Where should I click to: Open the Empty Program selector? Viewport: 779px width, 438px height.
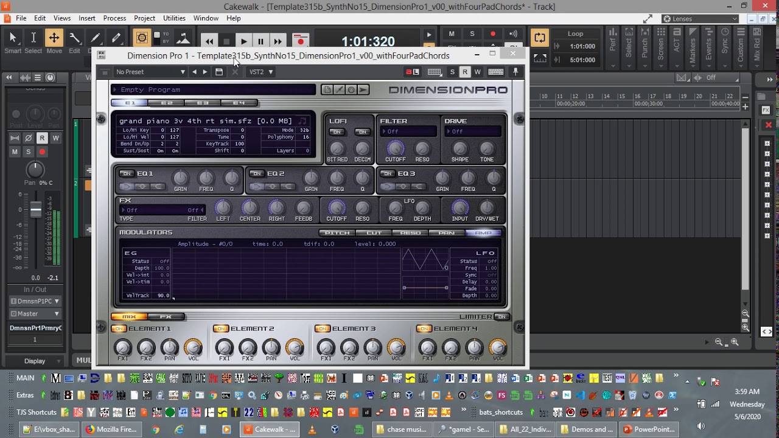pos(214,89)
